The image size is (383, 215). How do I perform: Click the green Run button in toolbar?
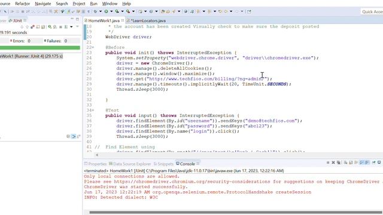pos(106,11)
